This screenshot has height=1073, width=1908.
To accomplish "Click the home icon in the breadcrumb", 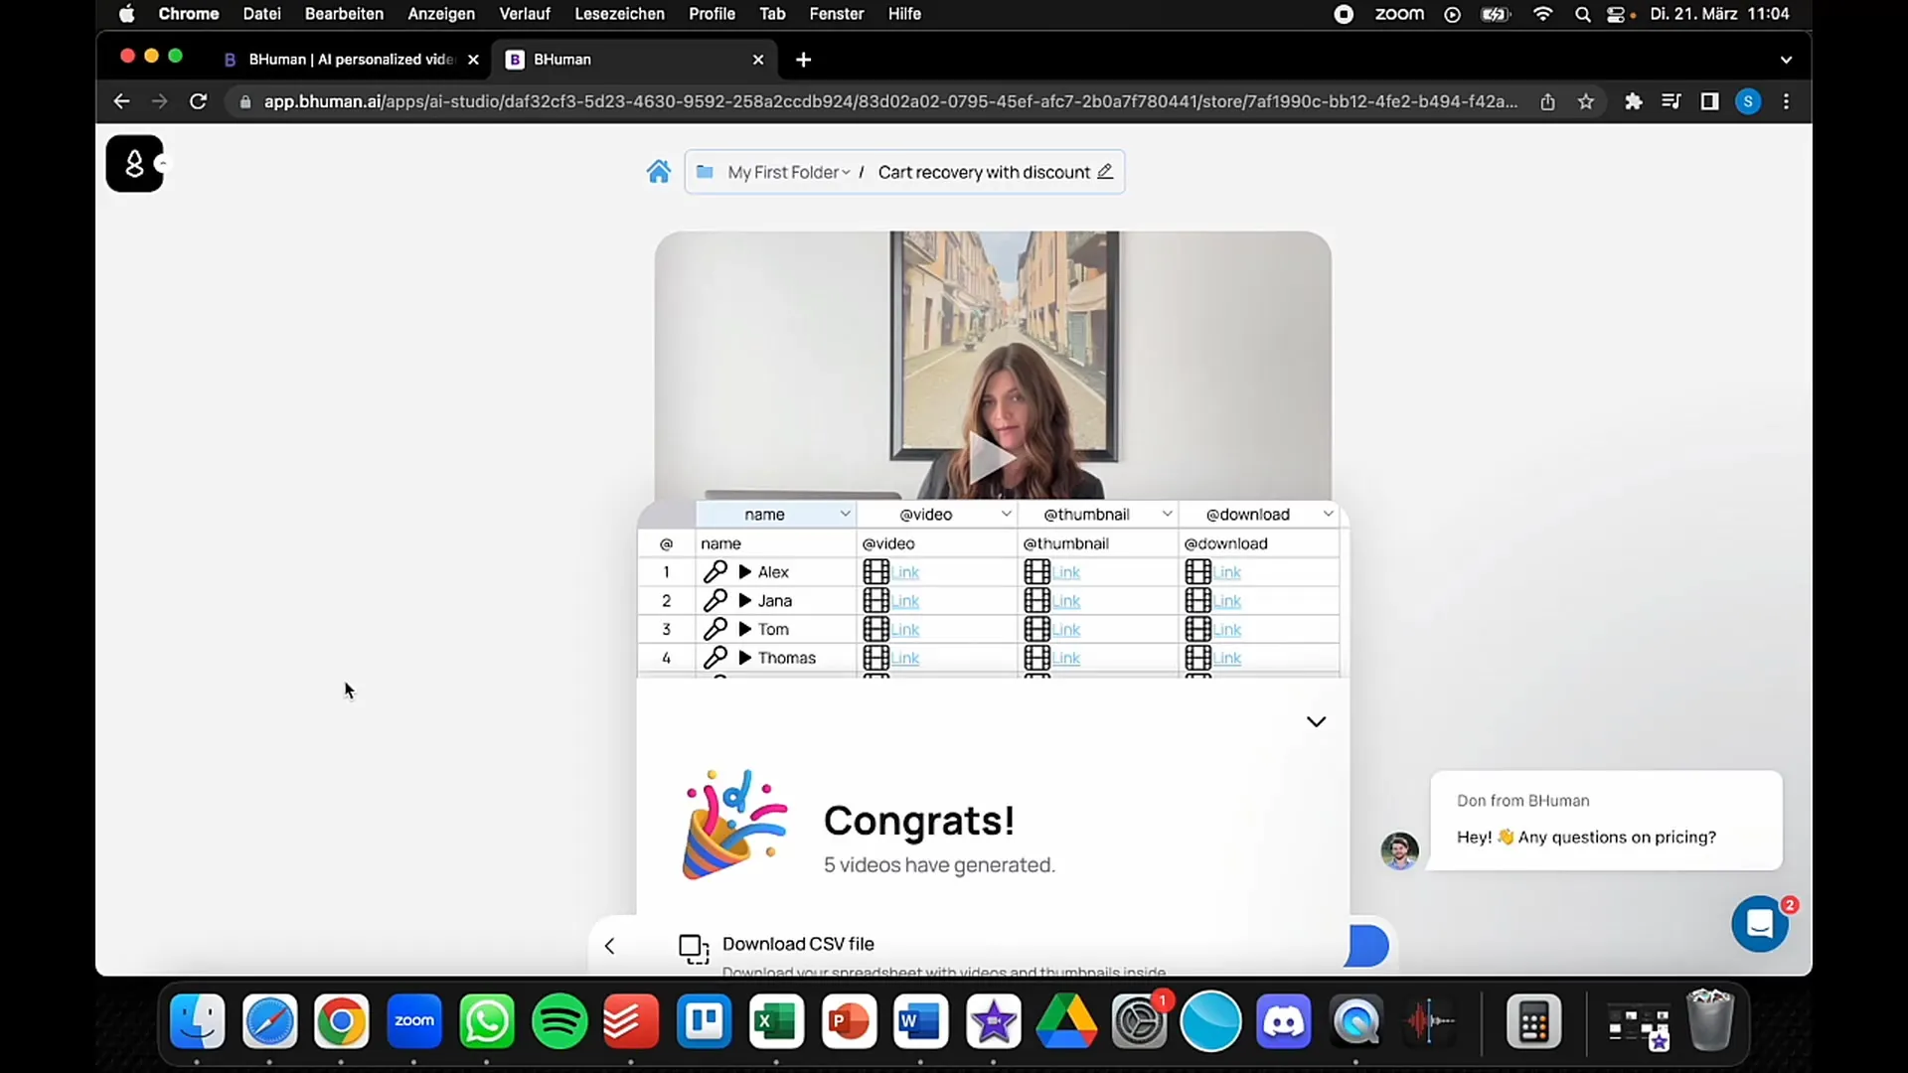I will pyautogui.click(x=659, y=172).
